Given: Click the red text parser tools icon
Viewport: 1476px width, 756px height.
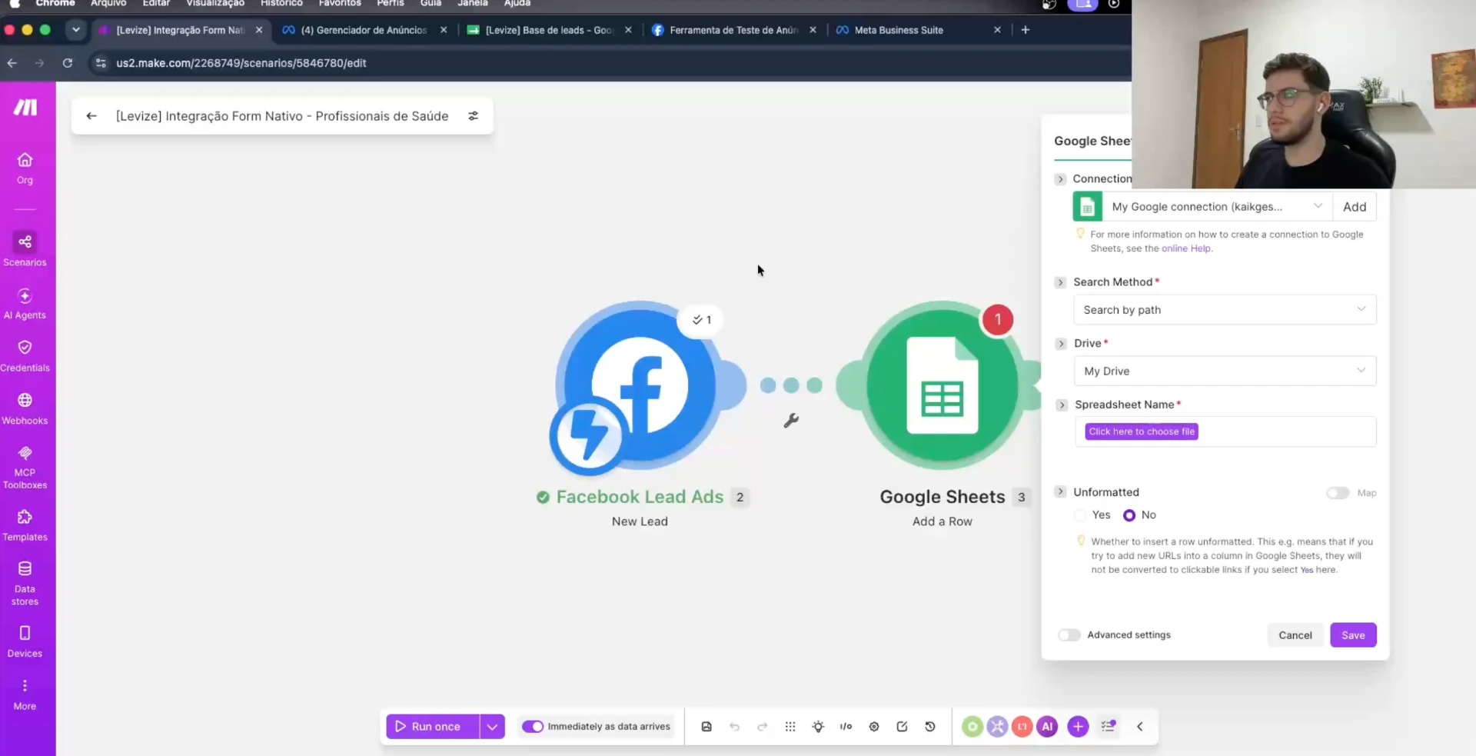Looking at the screenshot, I should (1022, 727).
